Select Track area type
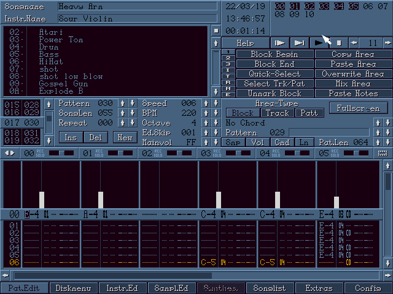393x294 pixels. (x=278, y=113)
